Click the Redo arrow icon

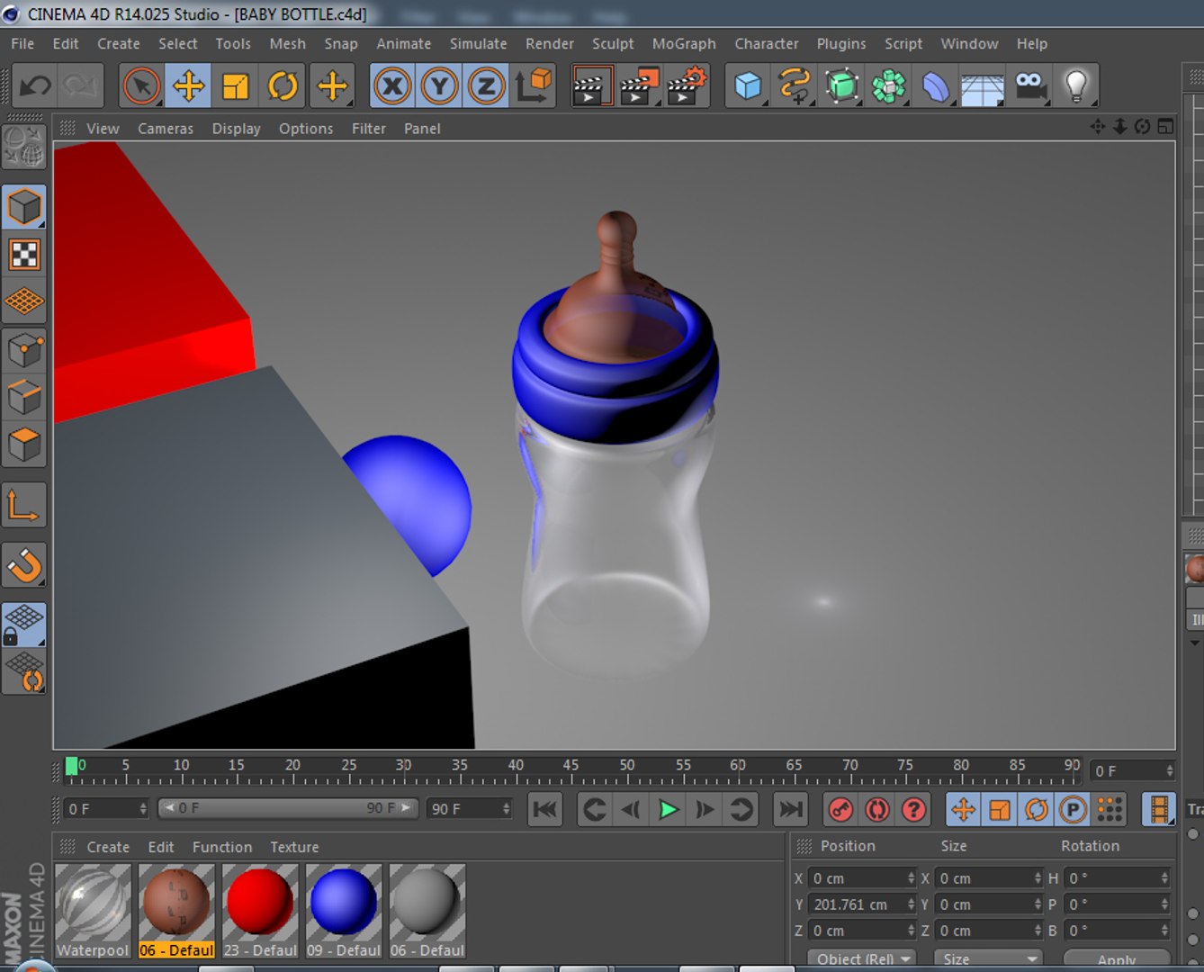tap(81, 86)
